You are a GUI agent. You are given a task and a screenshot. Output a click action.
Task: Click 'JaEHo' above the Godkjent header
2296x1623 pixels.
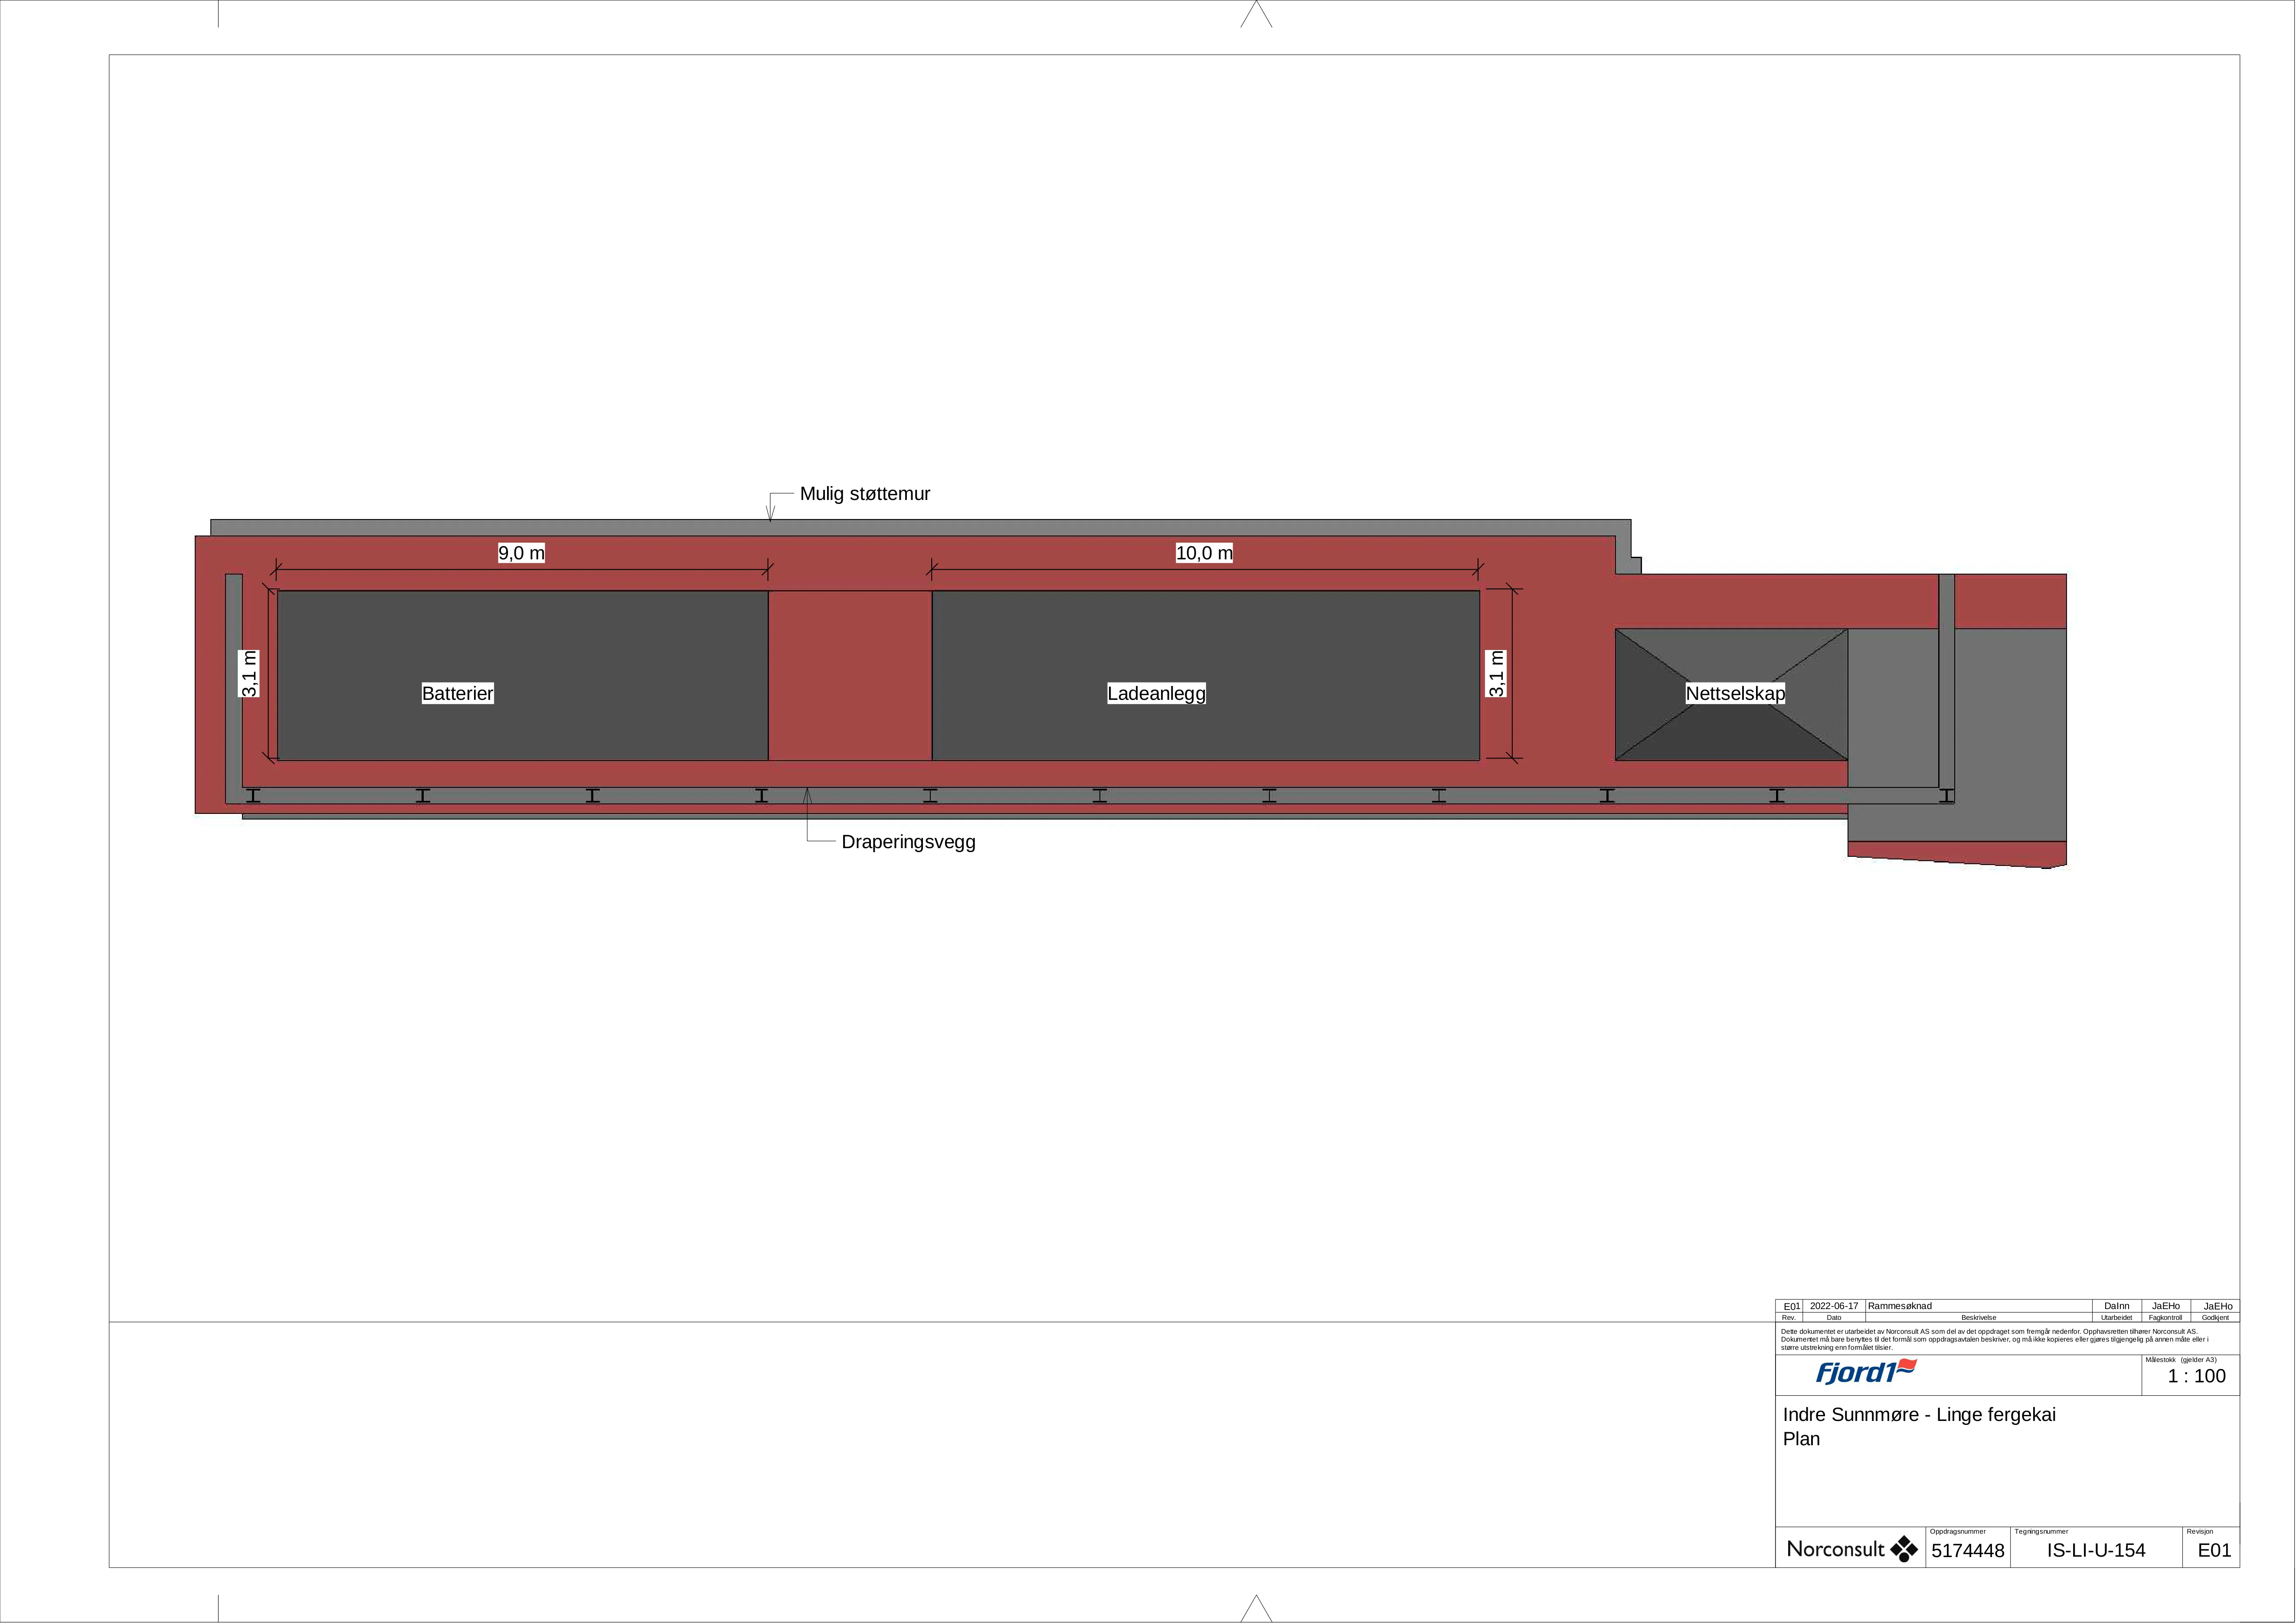tap(2218, 1306)
